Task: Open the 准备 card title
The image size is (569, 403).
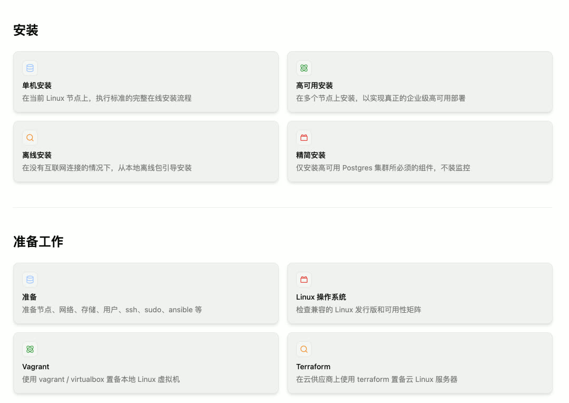Action: 30,297
